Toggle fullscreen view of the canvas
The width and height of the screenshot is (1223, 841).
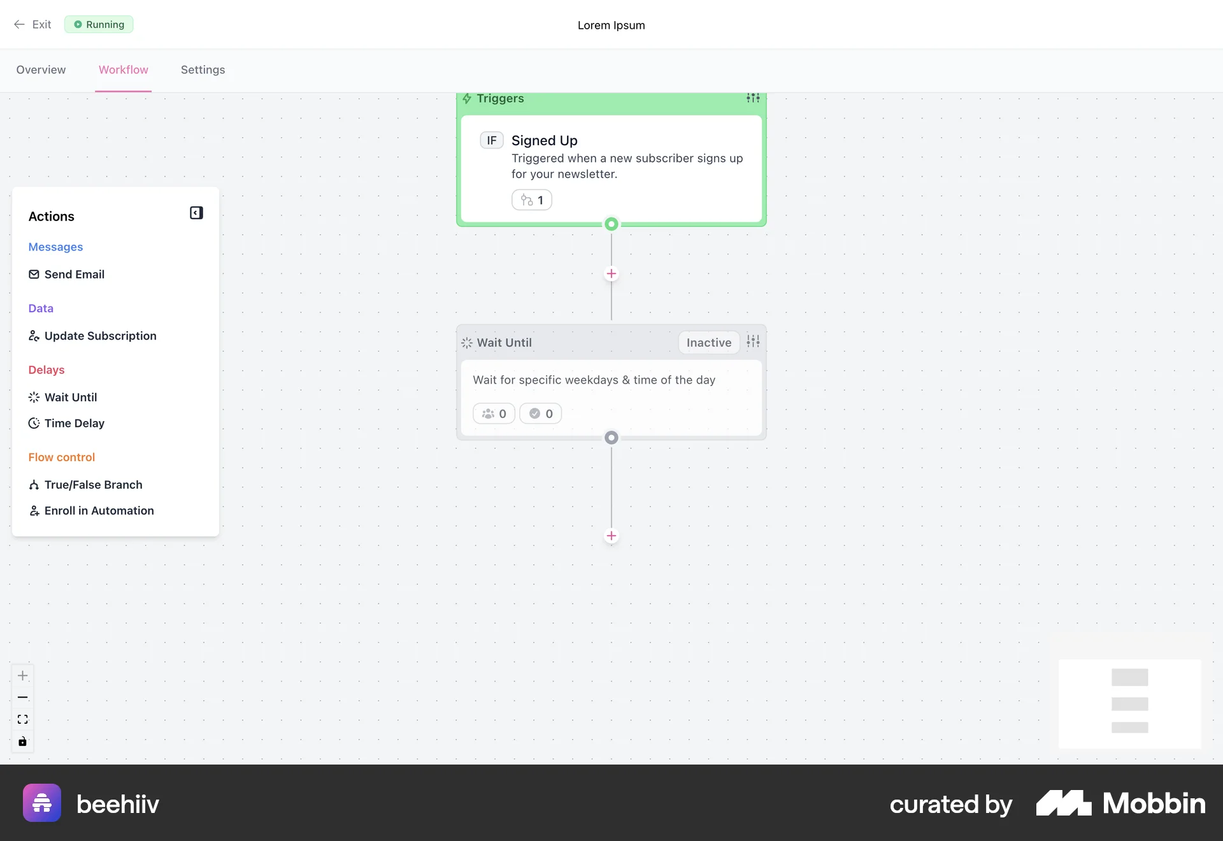click(x=22, y=719)
